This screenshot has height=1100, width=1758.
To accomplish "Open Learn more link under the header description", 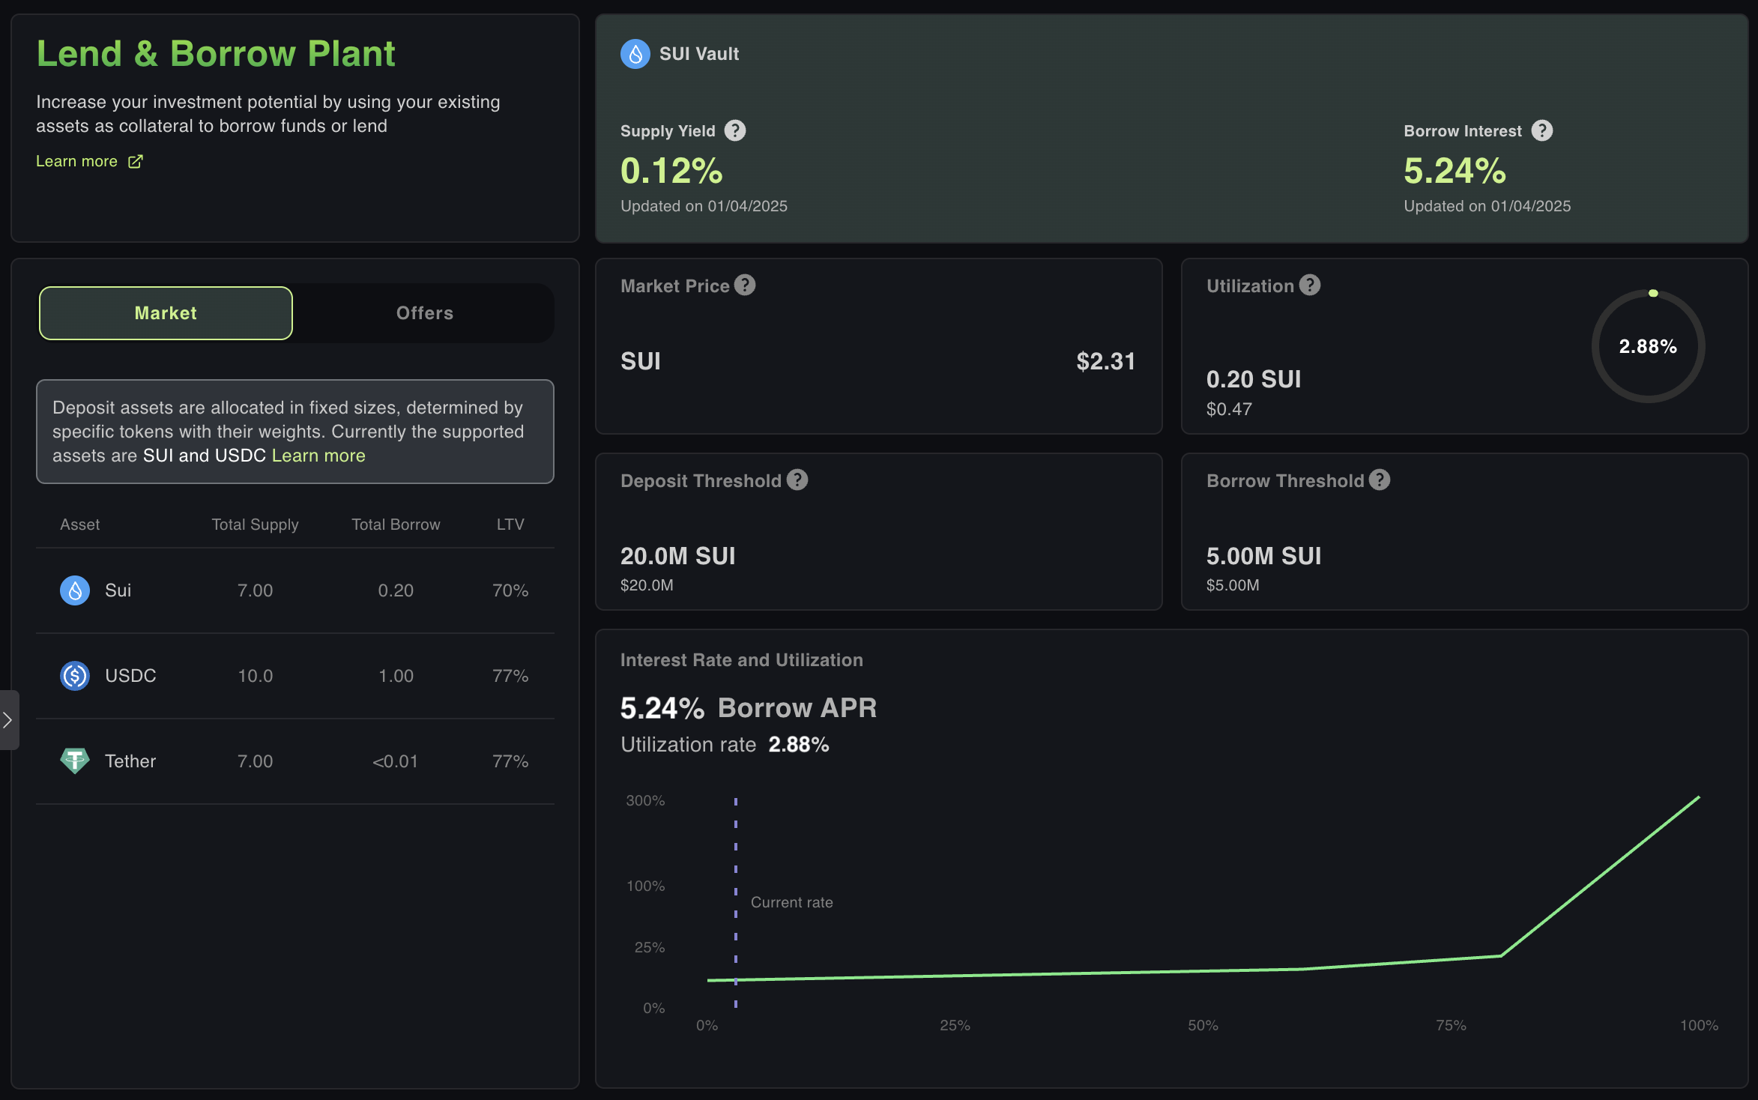I will 76,162.
